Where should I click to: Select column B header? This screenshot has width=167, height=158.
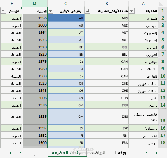point(107,4)
